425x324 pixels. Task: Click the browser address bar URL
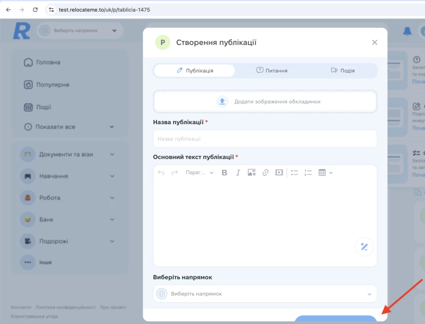pos(104,9)
